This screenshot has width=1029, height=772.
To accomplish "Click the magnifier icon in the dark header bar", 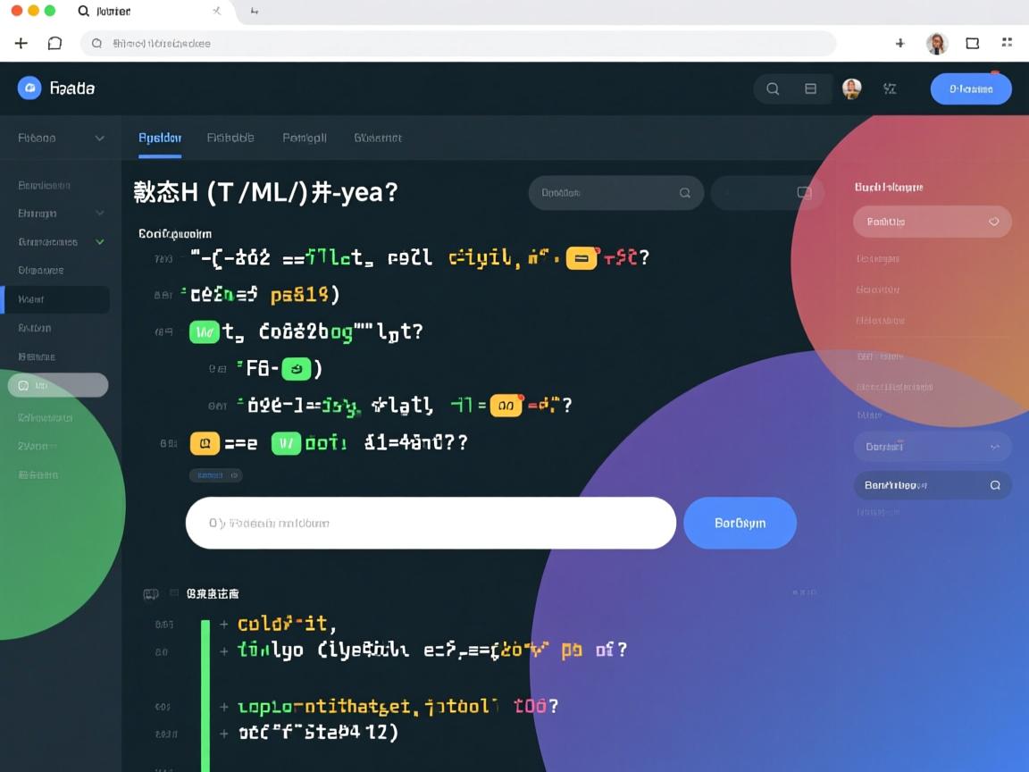I will (x=773, y=88).
